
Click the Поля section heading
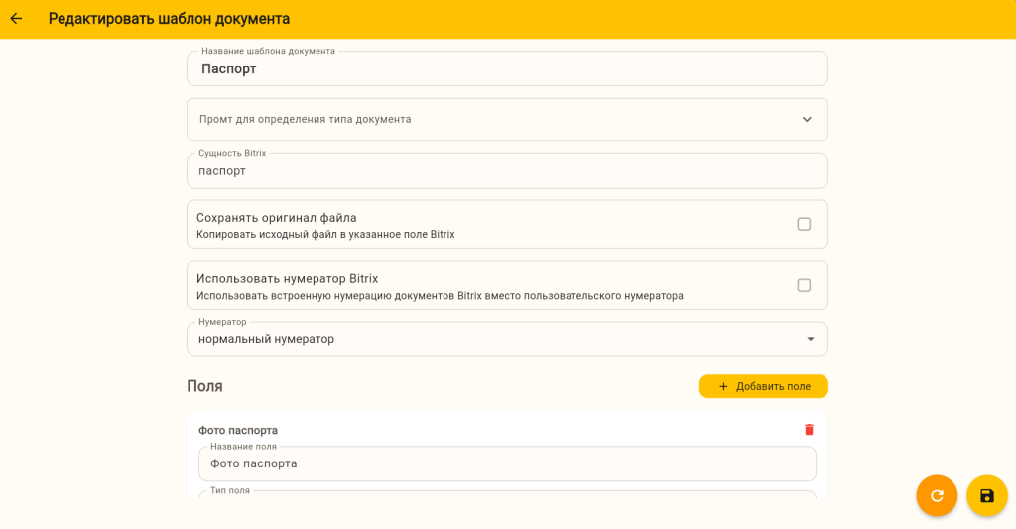pos(204,386)
